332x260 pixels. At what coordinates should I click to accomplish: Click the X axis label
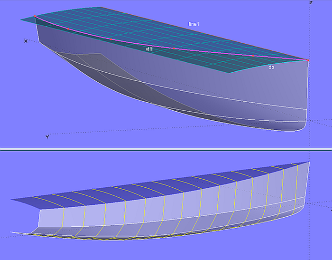coord(26,41)
